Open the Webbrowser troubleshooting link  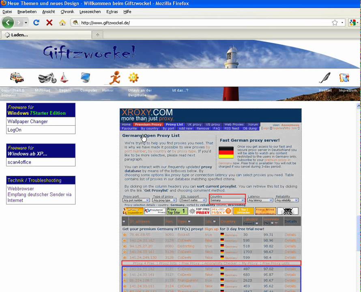pos(21,189)
